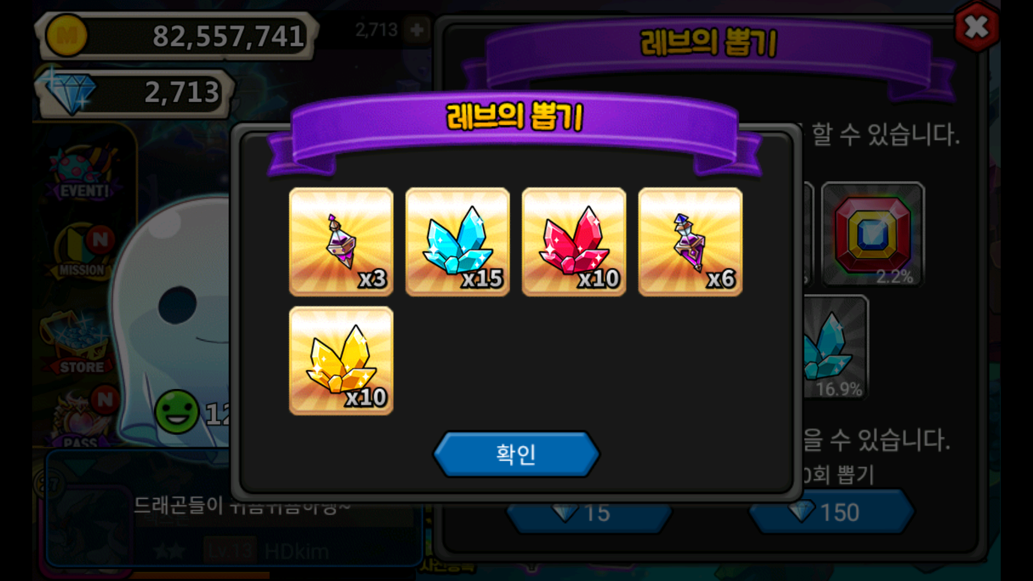Image resolution: width=1033 pixels, height=581 pixels.
Task: Tap the plus button to add gems
Action: tap(417, 30)
